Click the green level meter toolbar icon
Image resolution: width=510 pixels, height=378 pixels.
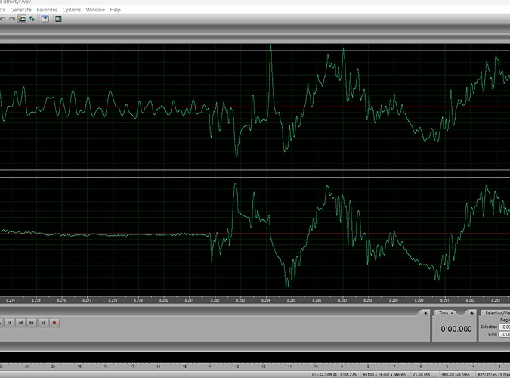coord(58,19)
